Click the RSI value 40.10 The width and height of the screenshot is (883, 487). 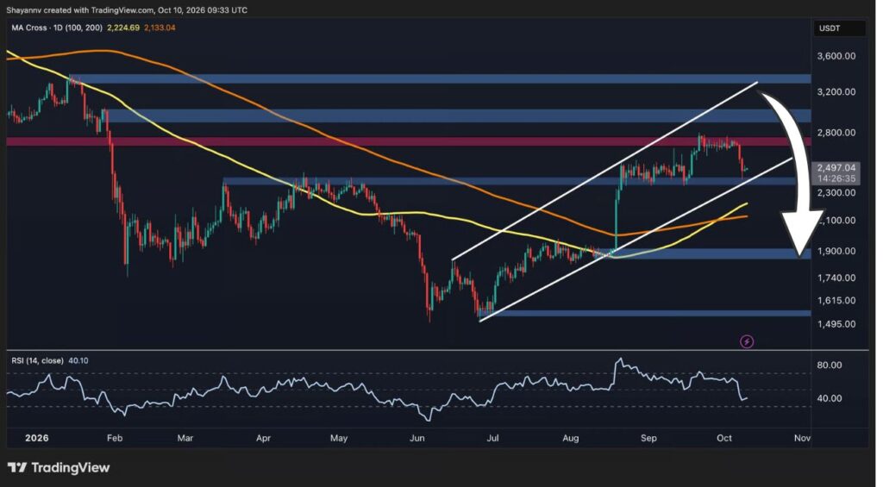coord(78,360)
